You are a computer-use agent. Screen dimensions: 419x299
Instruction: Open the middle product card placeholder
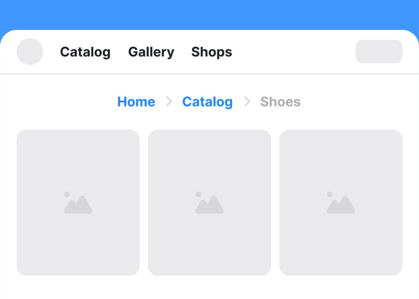click(x=209, y=203)
